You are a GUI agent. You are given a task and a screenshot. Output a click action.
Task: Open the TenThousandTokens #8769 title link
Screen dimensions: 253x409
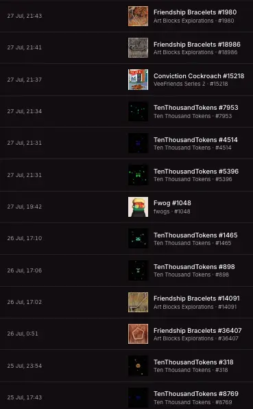[x=196, y=394]
